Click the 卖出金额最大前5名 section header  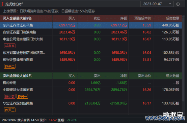[x=17, y=76]
